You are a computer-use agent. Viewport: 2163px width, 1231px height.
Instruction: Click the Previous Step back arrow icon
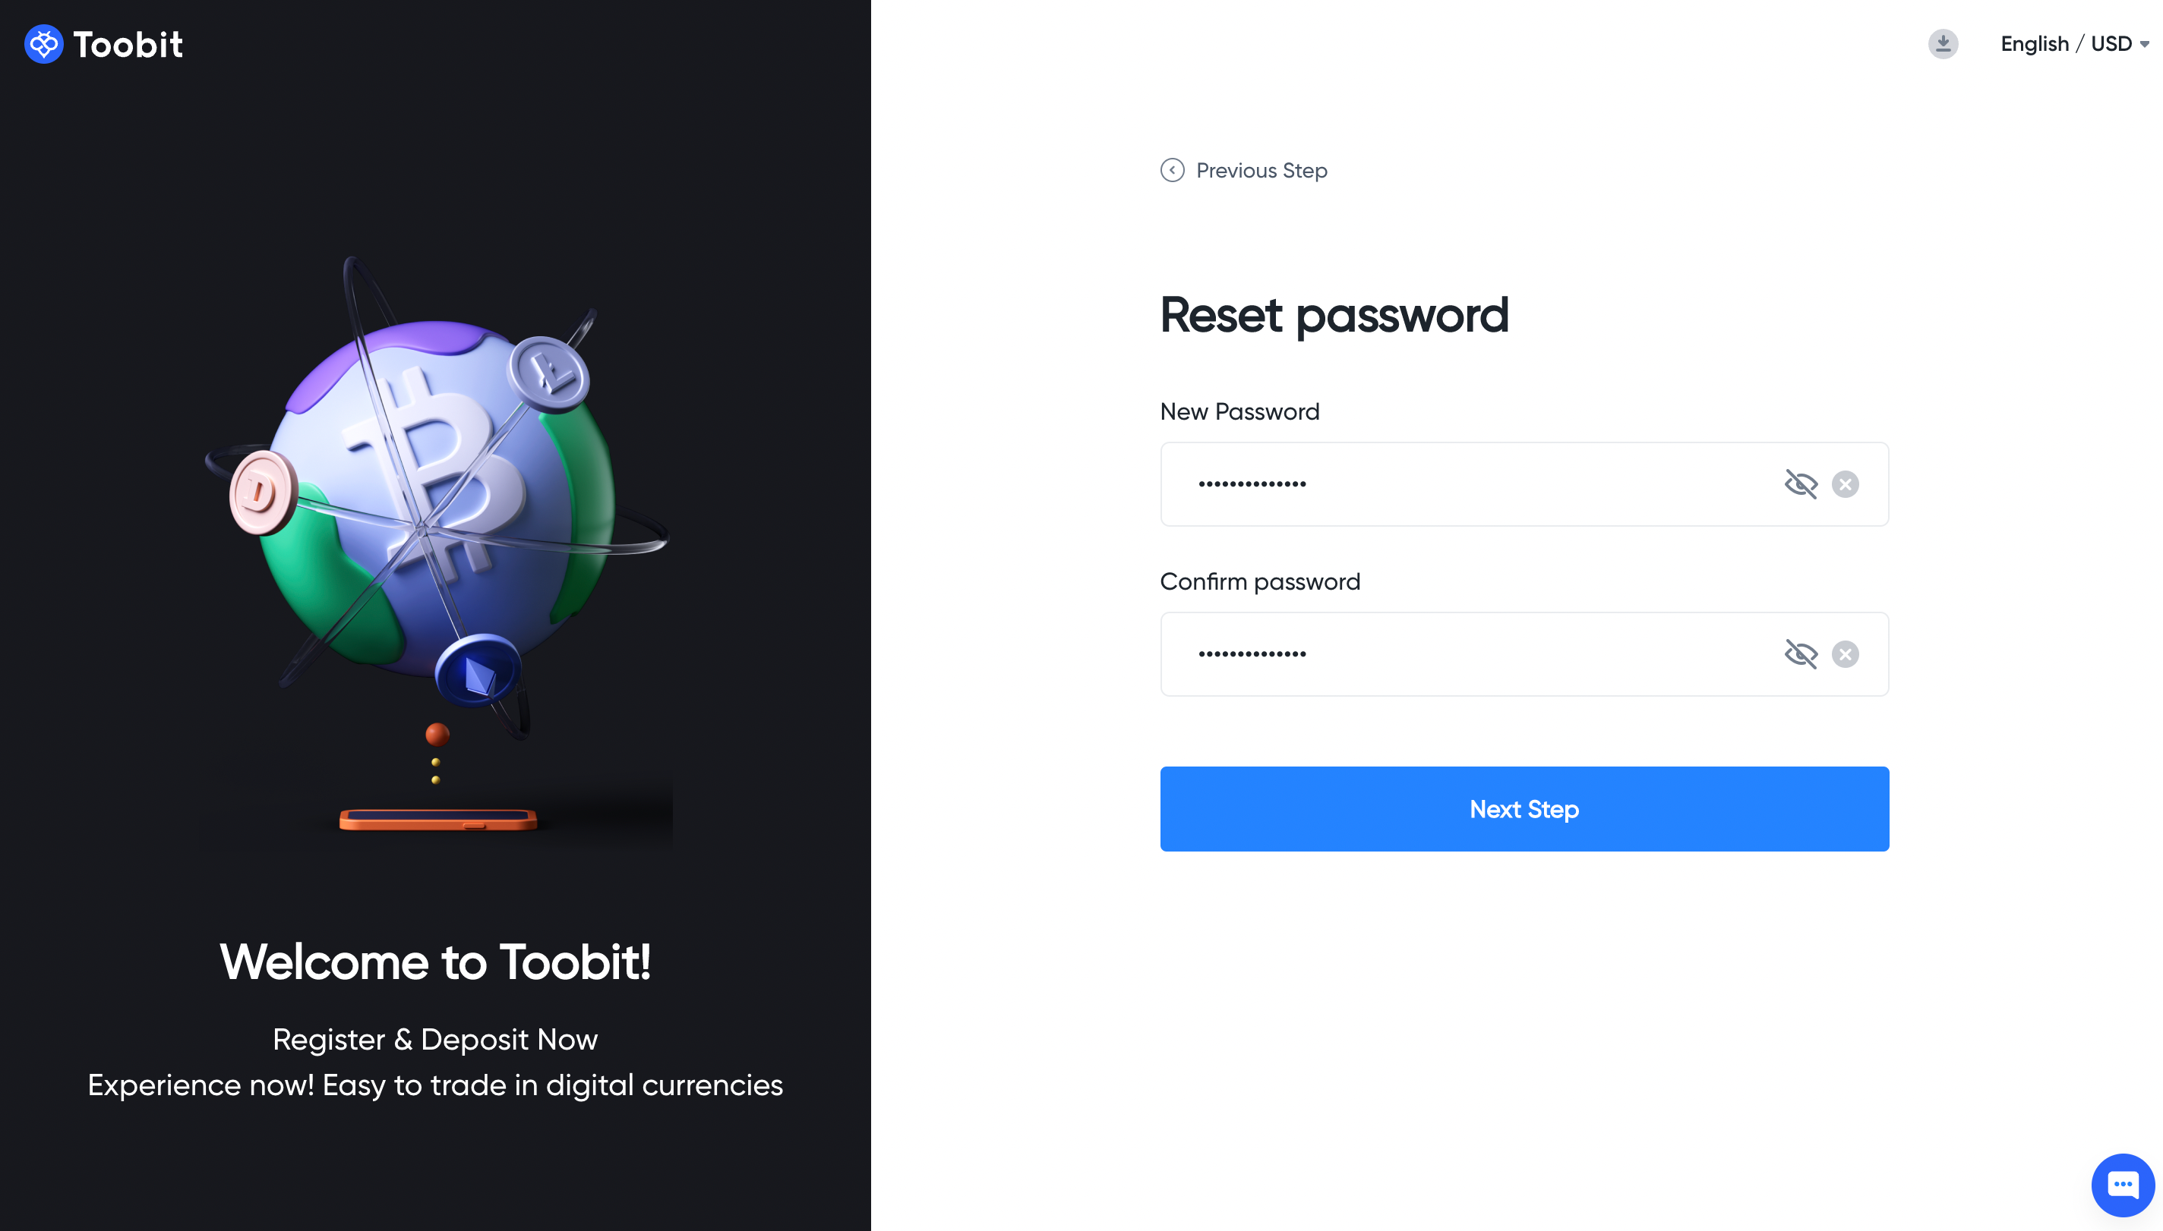click(1172, 170)
